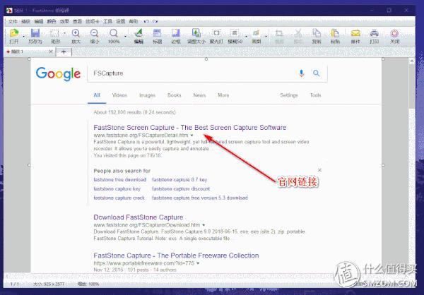
Task: Open arrow next to FSCapturerDownload.htm URL
Action: (x=204, y=225)
